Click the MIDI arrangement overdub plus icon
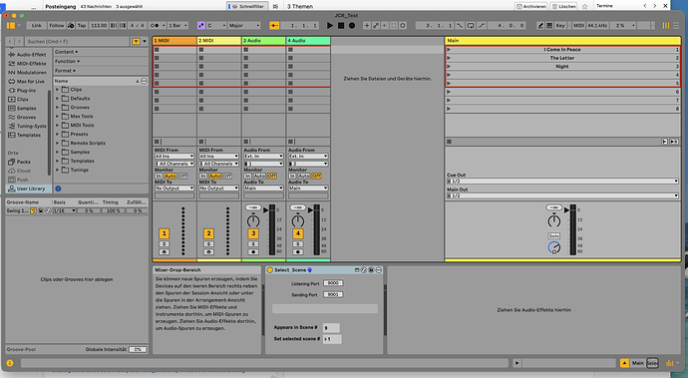Screen dimensions: 688x378 [367, 26]
